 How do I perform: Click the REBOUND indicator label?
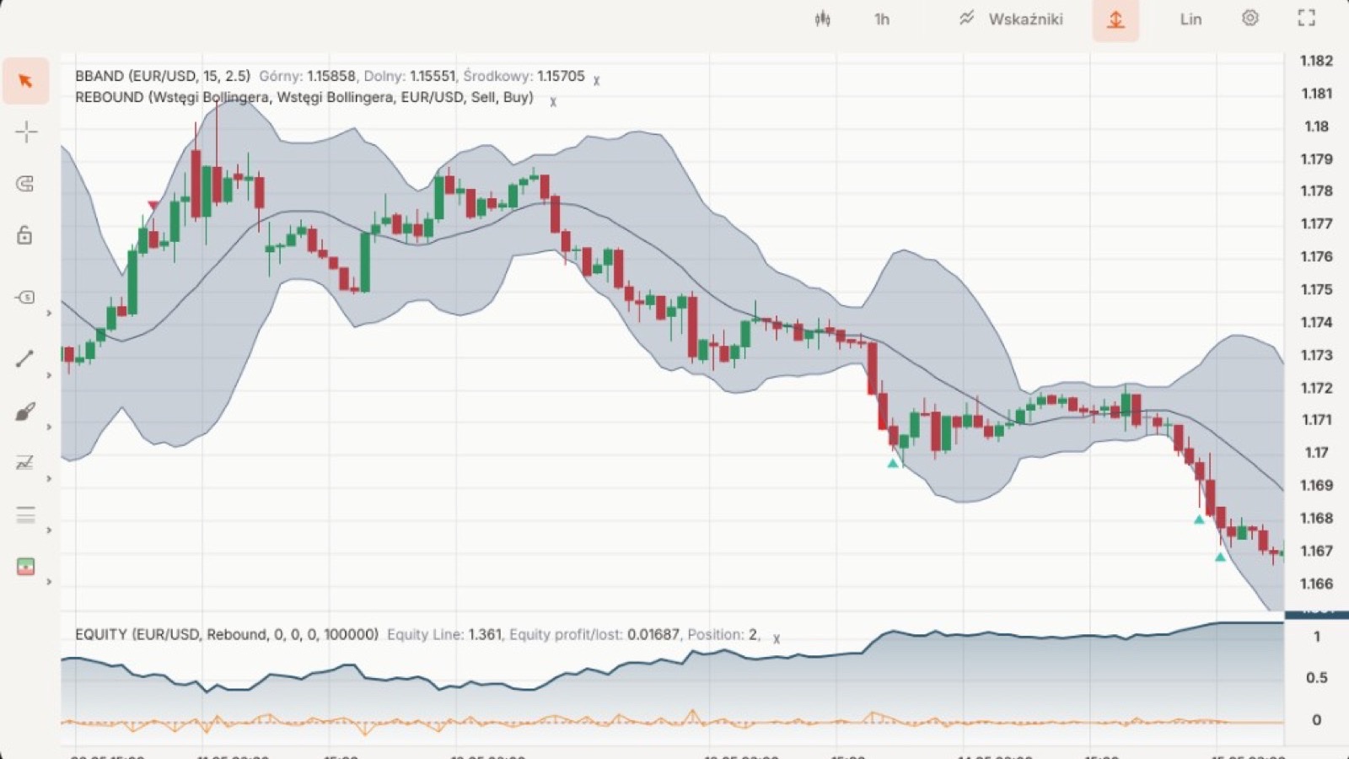point(304,97)
